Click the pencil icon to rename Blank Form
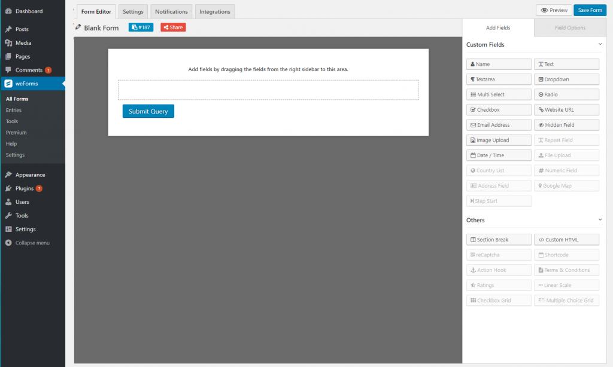This screenshot has height=367, width=613. point(77,26)
